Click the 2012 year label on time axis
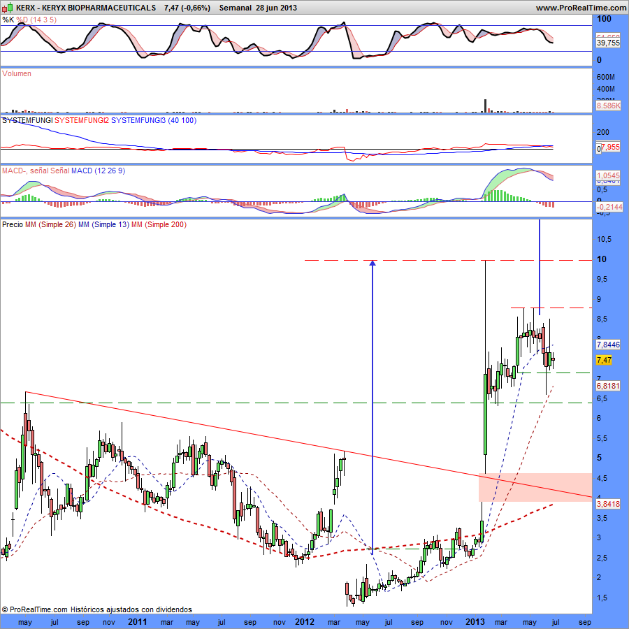629x629 pixels. pyautogui.click(x=305, y=622)
